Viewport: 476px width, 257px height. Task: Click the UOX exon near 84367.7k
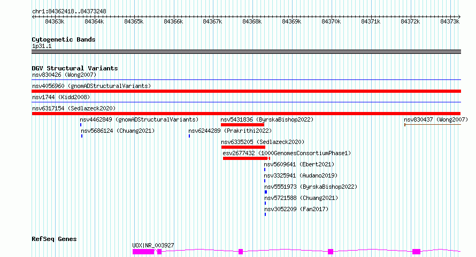pos(241,252)
